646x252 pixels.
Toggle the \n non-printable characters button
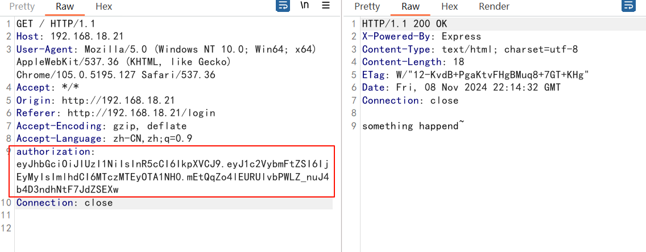pyautogui.click(x=305, y=6)
